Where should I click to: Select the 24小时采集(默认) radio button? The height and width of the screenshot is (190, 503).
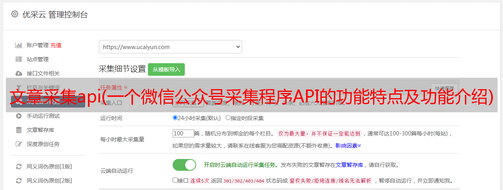pos(175,118)
